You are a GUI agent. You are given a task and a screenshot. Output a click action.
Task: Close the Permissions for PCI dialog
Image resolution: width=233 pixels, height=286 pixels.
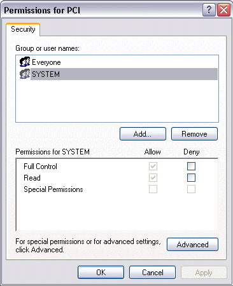coord(224,10)
